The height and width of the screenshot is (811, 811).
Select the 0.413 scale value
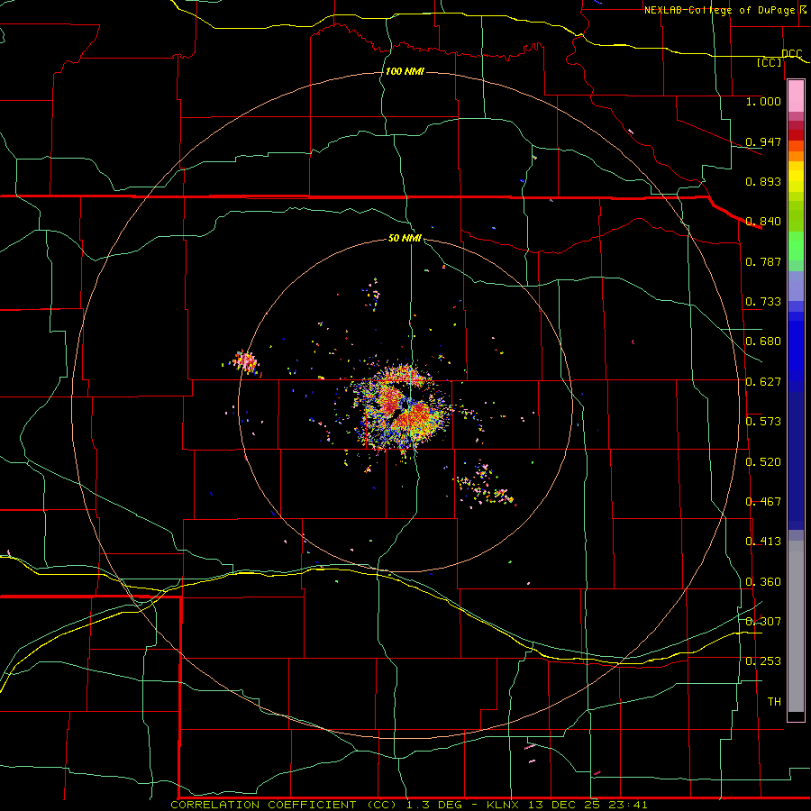click(x=763, y=542)
